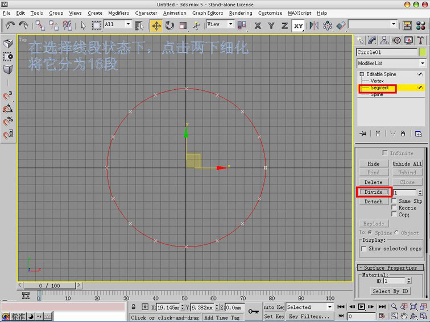Click the Delete button
Screen dimensions: 430x322
point(374,182)
